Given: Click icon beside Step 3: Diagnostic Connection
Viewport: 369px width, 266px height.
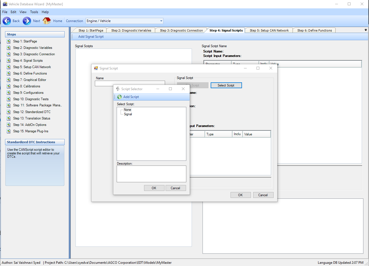Looking at the screenshot, I should 9,54.
